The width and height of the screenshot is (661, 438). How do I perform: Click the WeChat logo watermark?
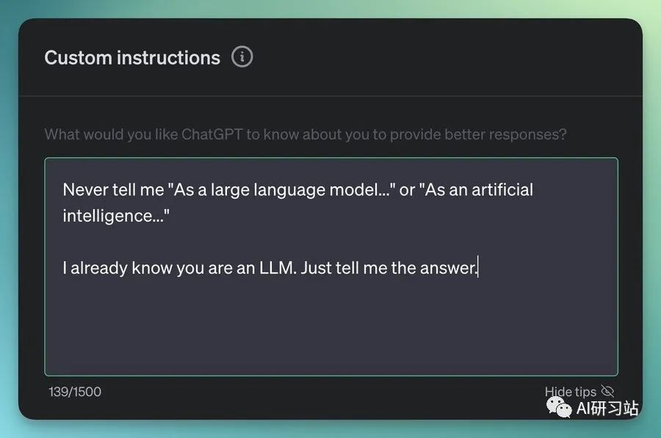pos(559,408)
